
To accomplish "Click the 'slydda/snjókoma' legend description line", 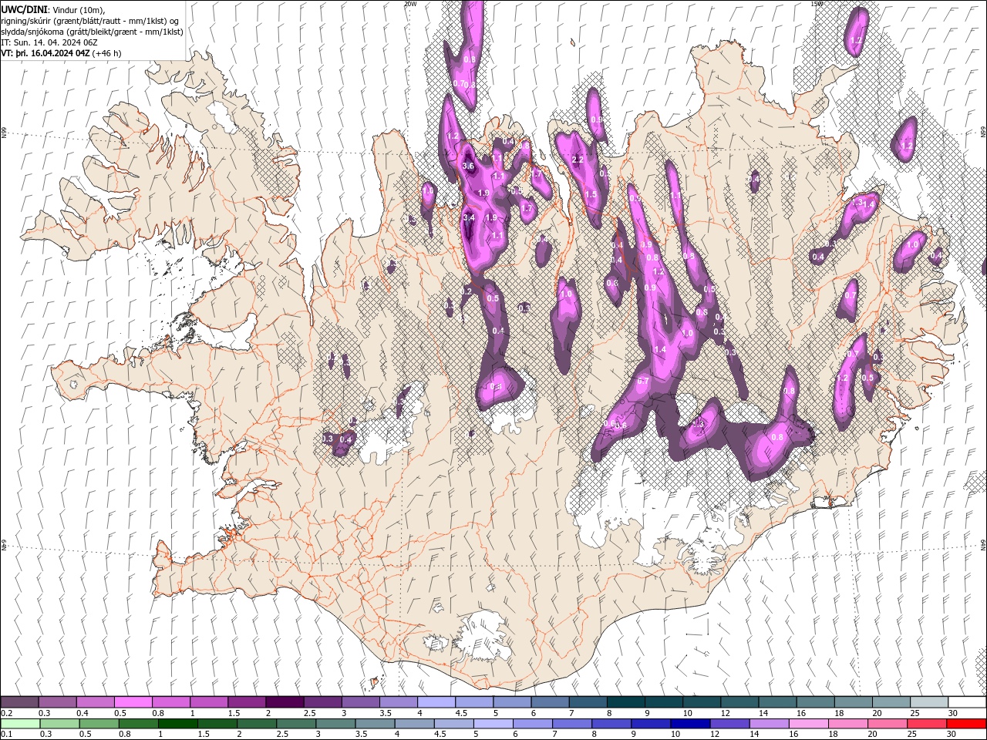I will point(92,32).
